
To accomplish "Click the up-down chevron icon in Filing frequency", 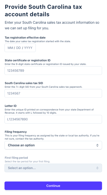I will [x=97, y=145].
